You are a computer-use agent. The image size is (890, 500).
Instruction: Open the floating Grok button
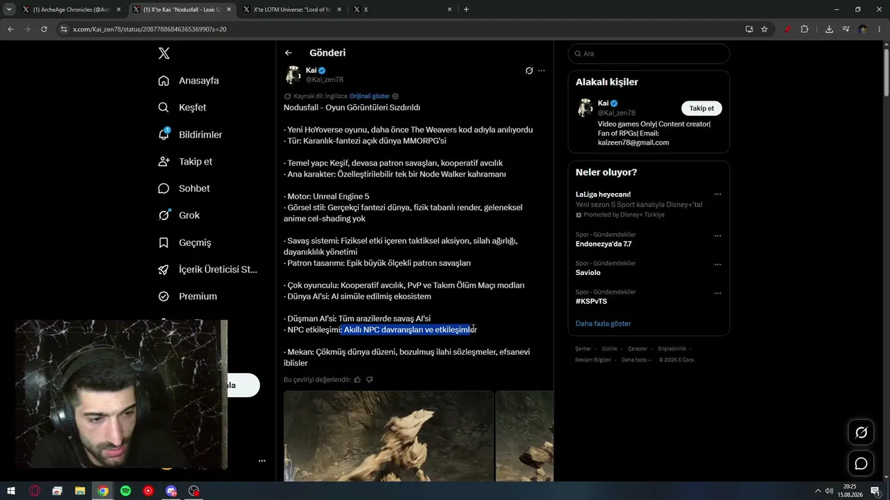click(861, 433)
